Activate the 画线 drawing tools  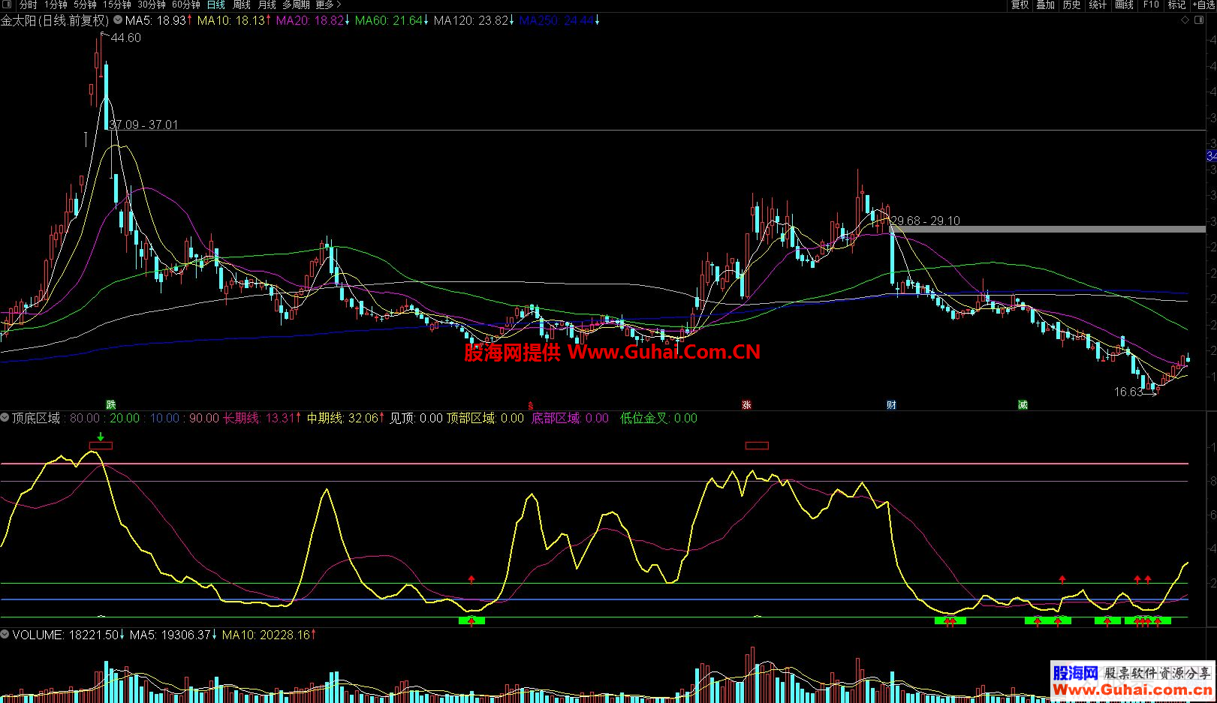click(1124, 5)
